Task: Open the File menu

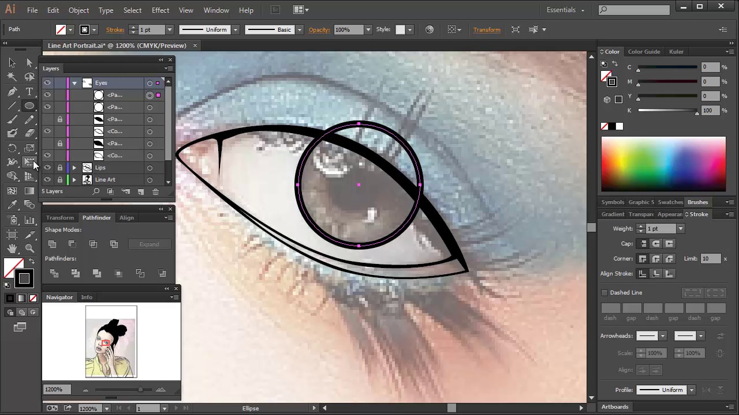Action: click(x=32, y=10)
